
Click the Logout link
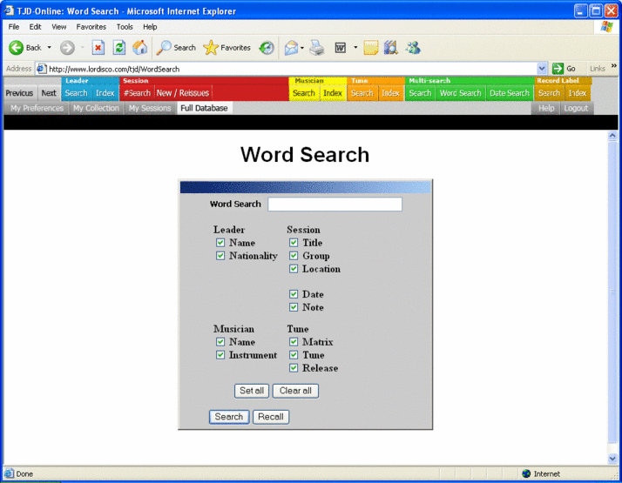576,108
